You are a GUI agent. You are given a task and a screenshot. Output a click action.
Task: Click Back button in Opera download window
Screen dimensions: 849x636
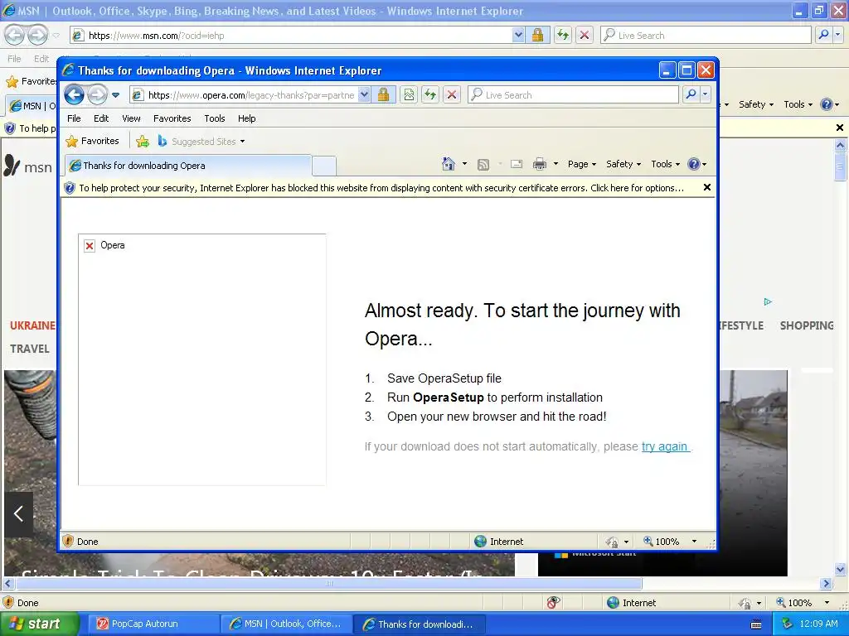point(75,95)
